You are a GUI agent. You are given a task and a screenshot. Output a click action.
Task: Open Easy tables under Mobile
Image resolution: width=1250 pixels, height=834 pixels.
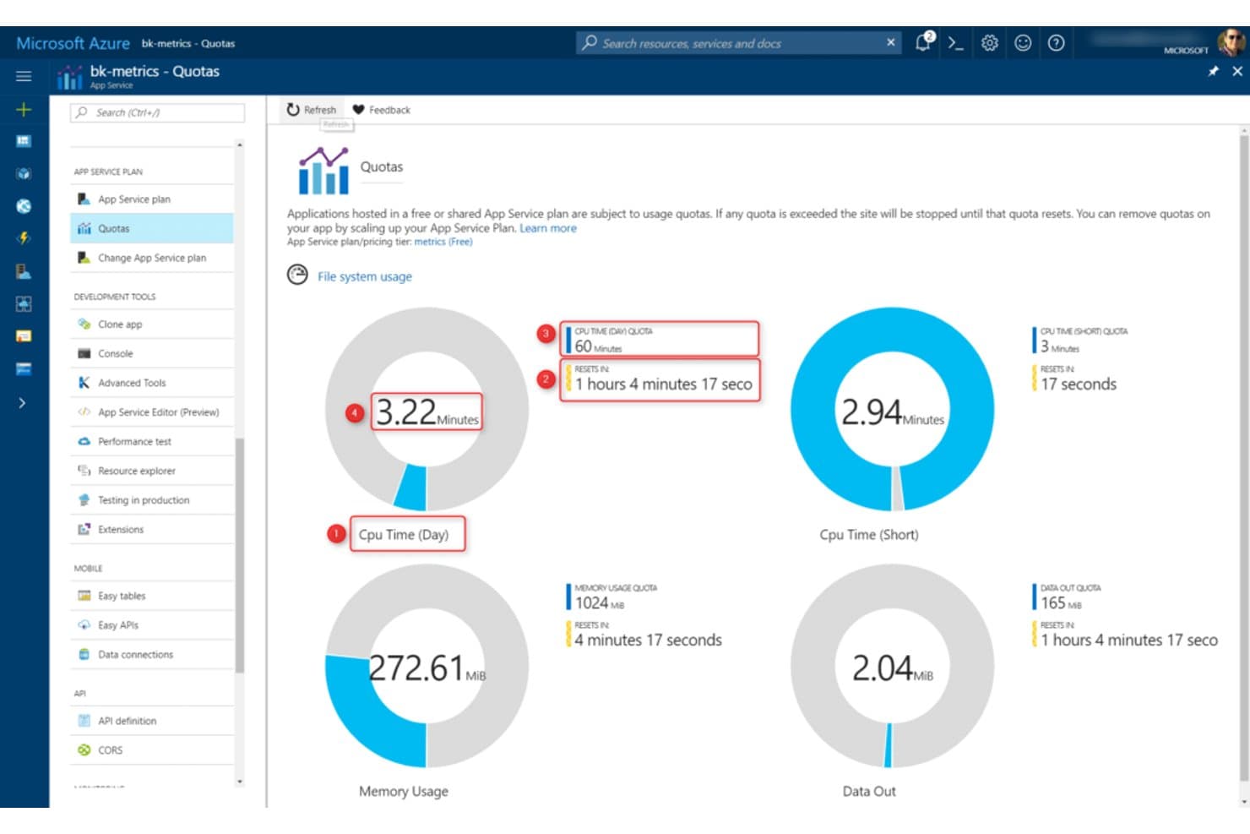coord(152,596)
